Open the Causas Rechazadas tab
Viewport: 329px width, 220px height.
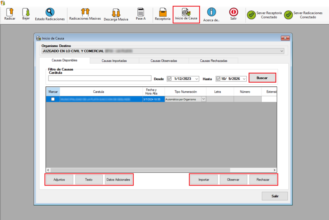pyautogui.click(x=213, y=61)
